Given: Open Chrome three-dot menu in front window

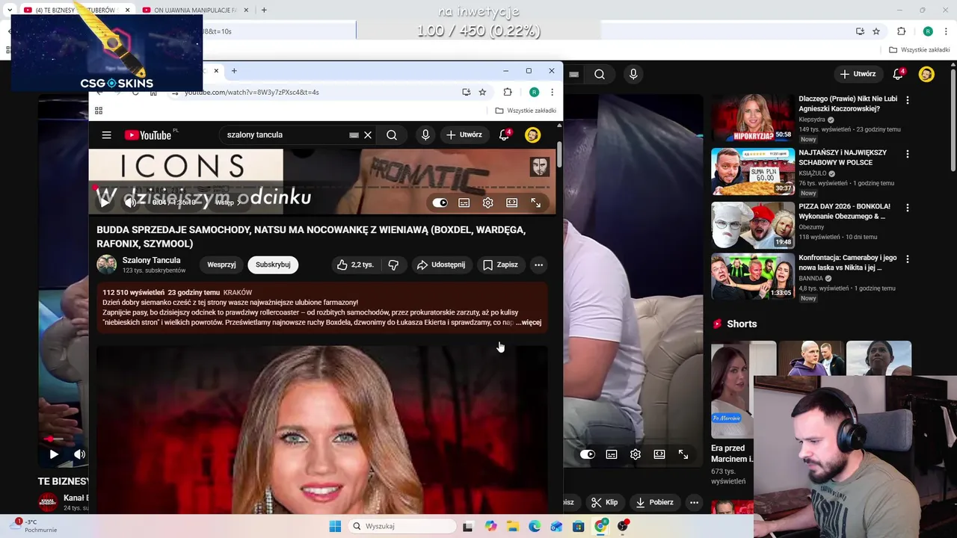Looking at the screenshot, I should [552, 92].
